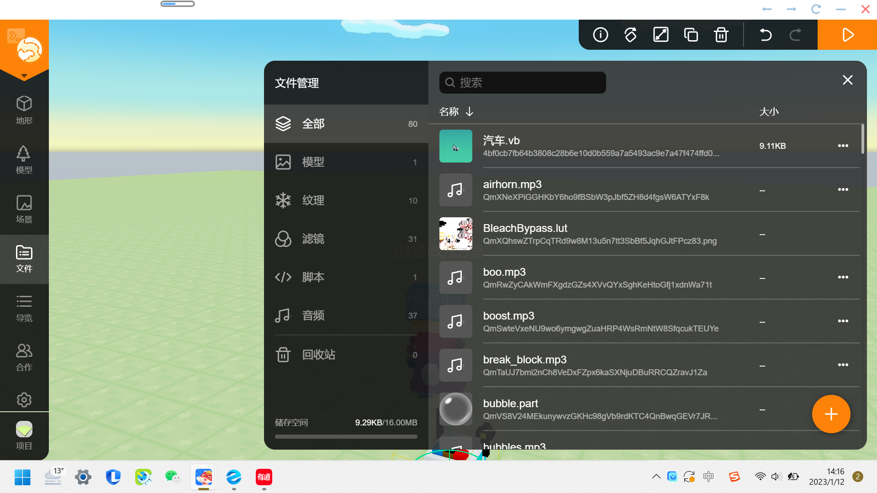
Task: Select the boo.mp3 file name
Action: pos(504,272)
